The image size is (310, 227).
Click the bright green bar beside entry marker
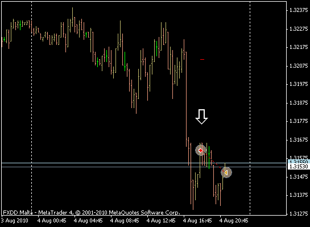coord(209,158)
